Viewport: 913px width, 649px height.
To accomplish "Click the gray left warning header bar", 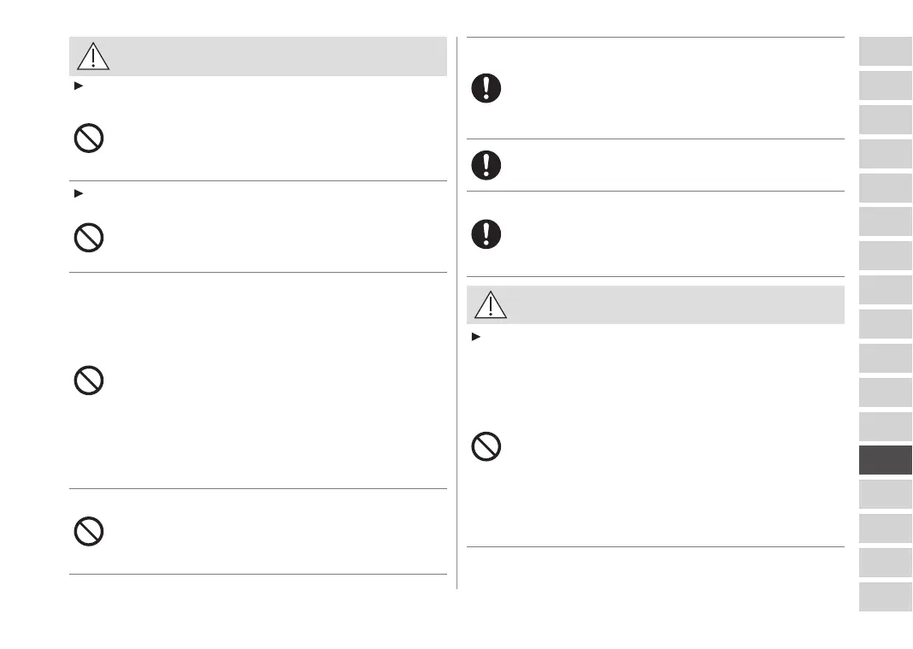I will 274,56.
